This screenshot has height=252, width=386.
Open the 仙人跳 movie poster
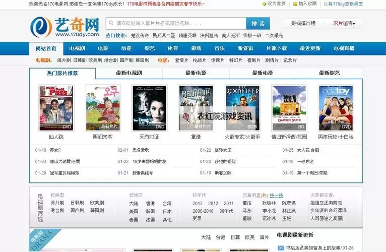pos(56,108)
